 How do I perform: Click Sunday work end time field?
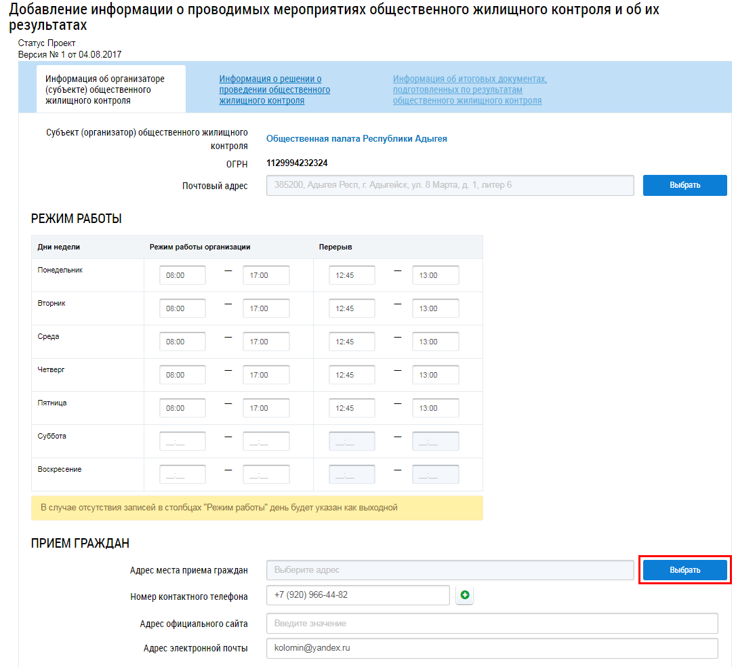[x=266, y=474]
